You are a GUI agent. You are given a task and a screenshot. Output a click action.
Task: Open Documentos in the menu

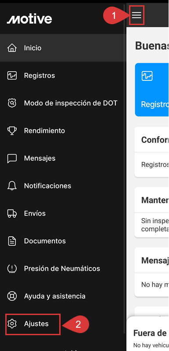(63, 241)
